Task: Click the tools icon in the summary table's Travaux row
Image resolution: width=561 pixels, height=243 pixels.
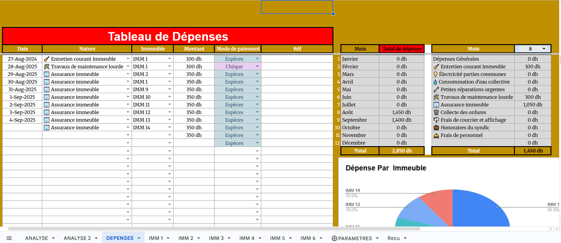Action: coord(436,97)
